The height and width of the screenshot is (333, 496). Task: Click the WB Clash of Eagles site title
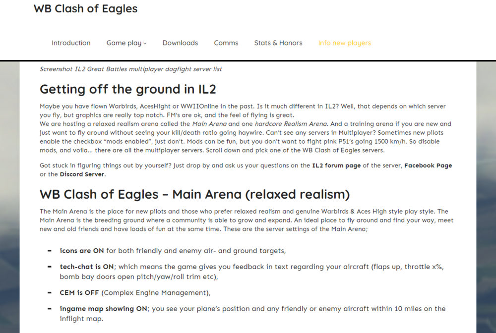[x=85, y=9]
